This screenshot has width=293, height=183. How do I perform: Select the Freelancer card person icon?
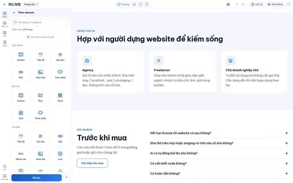click(159, 61)
